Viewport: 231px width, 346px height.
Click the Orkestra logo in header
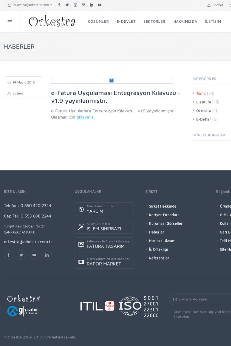coord(52,22)
